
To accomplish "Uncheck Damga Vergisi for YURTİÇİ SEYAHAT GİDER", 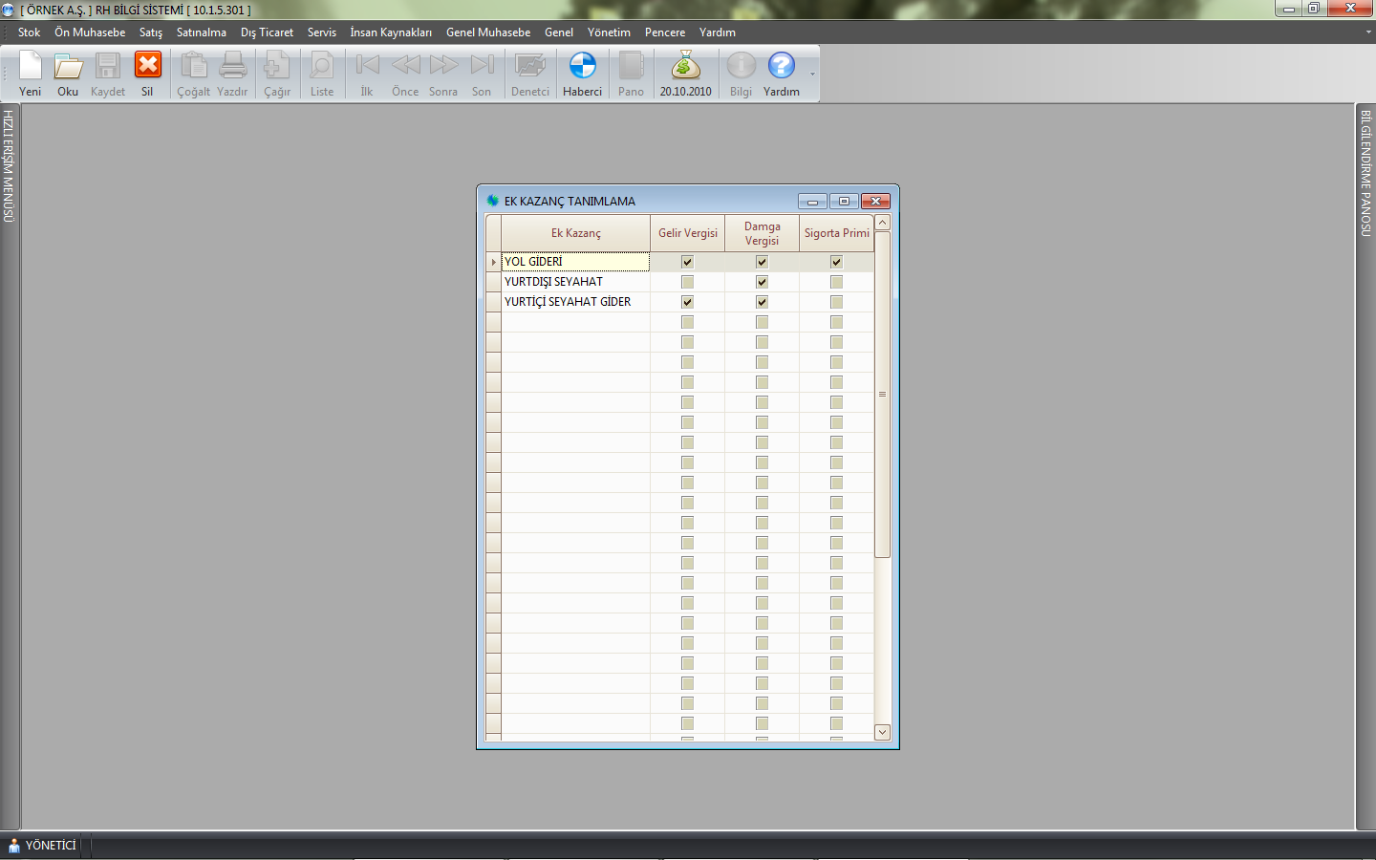I will [762, 302].
